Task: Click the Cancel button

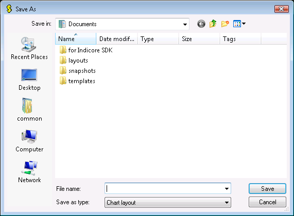Action: click(x=267, y=202)
